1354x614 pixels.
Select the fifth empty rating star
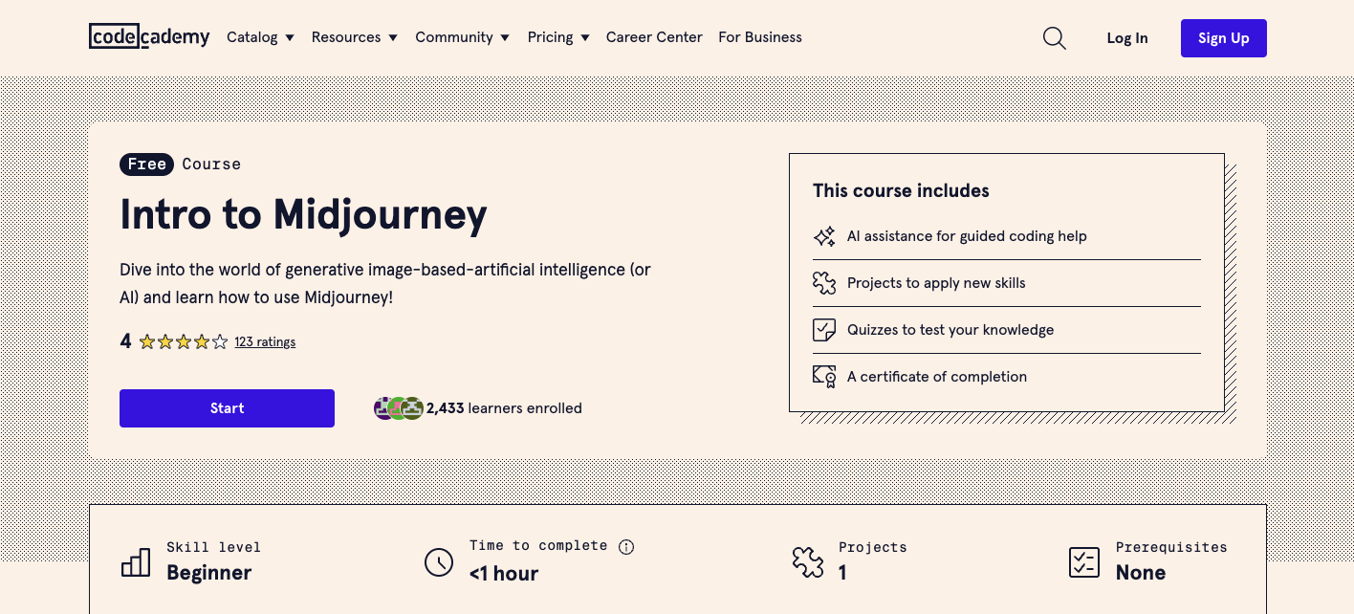point(220,340)
